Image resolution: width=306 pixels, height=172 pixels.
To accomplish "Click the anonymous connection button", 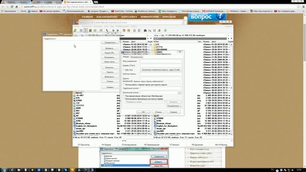I will 161,70.
